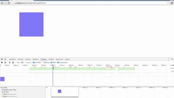Click the 4000 ms overview ruler label
This screenshot has height=98, width=174.
point(71,65)
